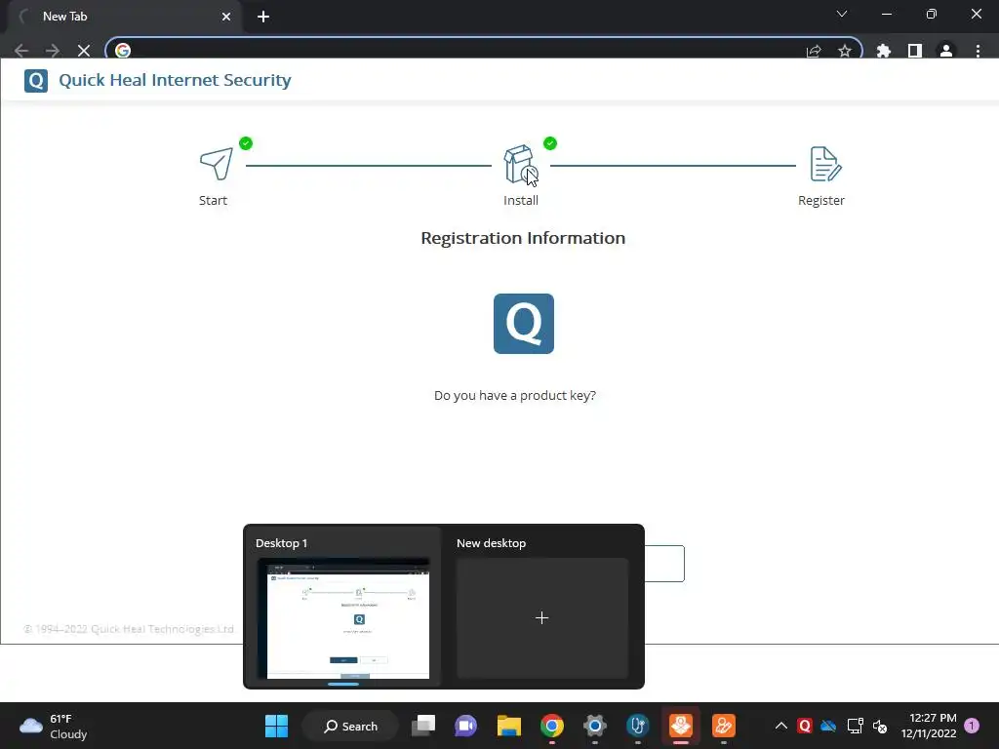999x749 pixels.
Task: Open the second orange taskbar app icon
Action: coord(723,726)
